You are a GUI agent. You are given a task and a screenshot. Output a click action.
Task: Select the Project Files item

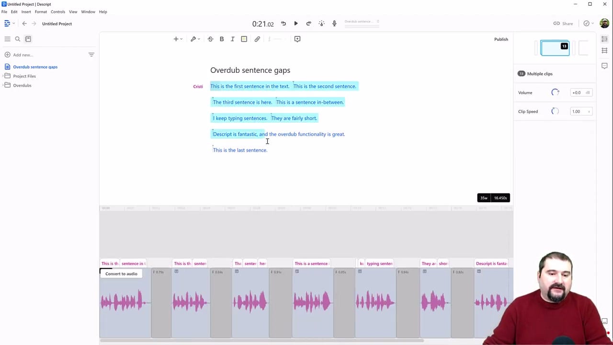pyautogui.click(x=24, y=76)
